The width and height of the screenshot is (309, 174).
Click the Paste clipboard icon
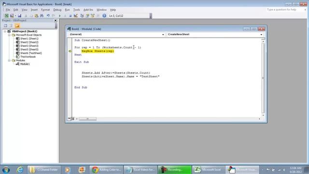tap(36, 16)
